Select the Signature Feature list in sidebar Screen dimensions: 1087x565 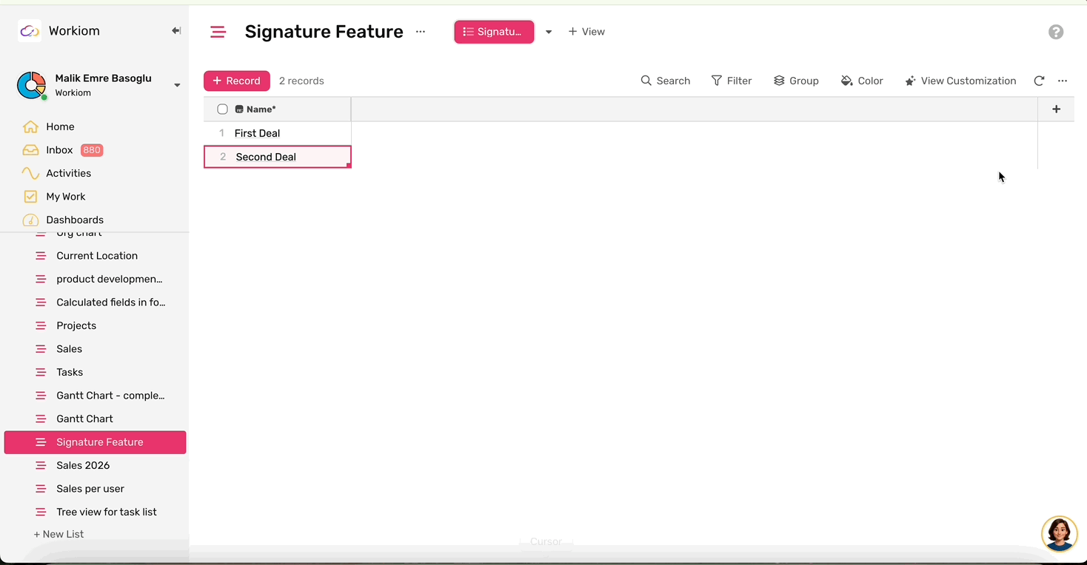95,442
